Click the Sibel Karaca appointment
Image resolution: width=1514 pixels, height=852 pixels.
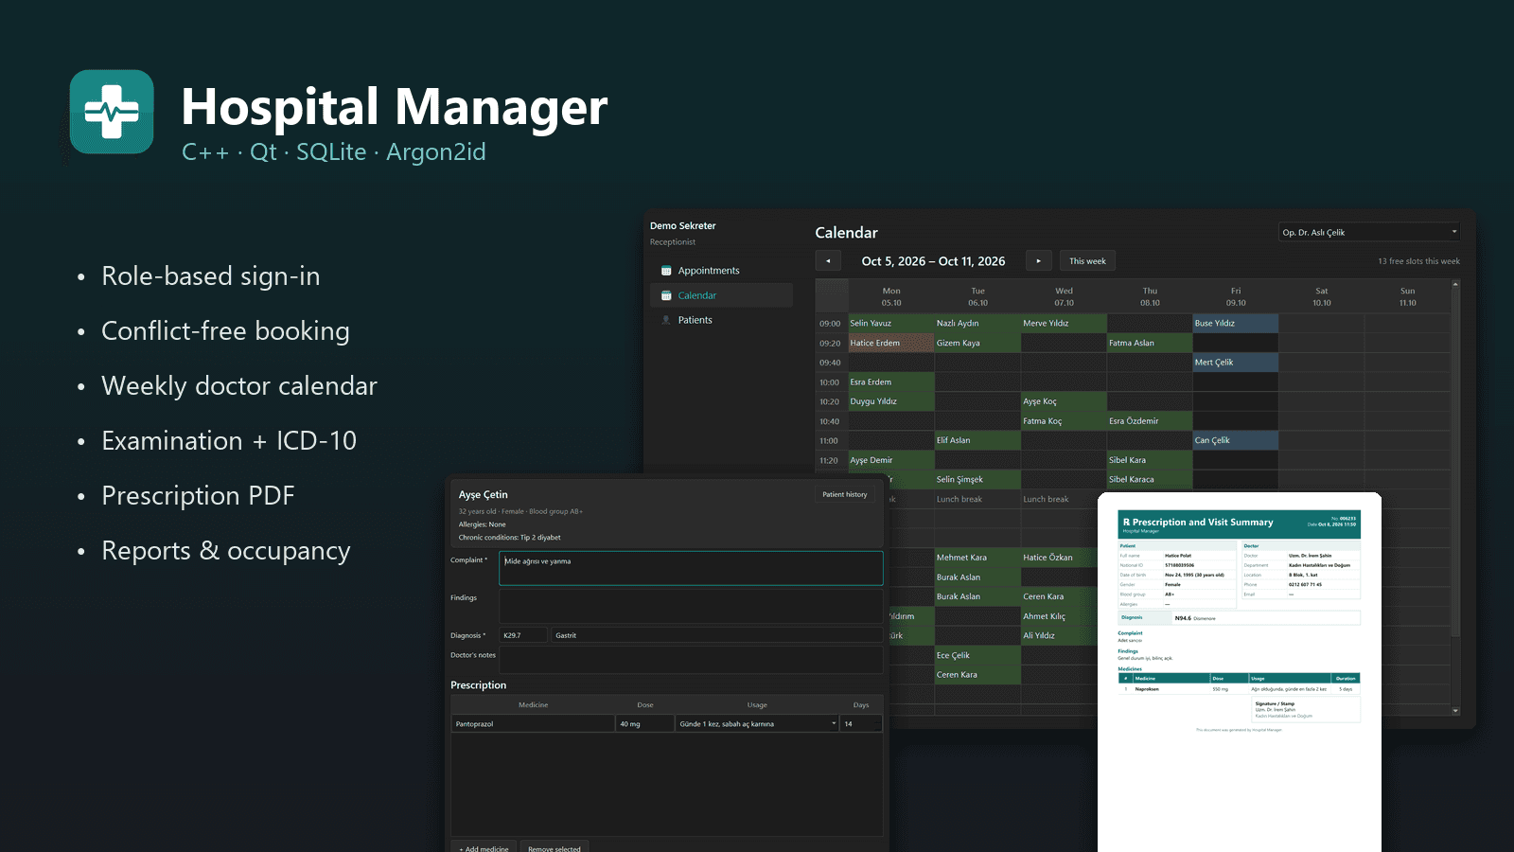(x=1150, y=479)
